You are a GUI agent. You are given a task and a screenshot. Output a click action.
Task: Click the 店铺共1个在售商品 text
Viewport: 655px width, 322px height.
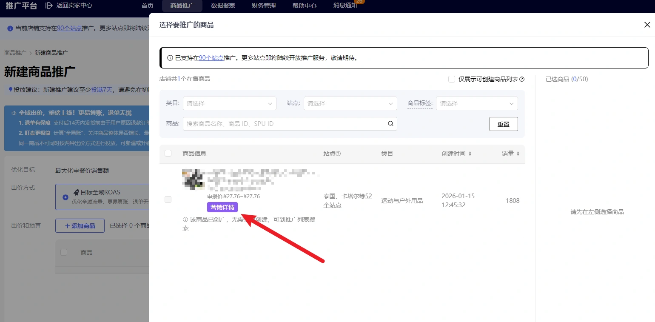pos(185,79)
